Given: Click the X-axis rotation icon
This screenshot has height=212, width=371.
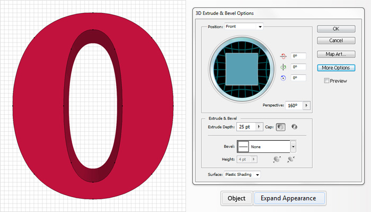Looking at the screenshot, I should [x=283, y=56].
